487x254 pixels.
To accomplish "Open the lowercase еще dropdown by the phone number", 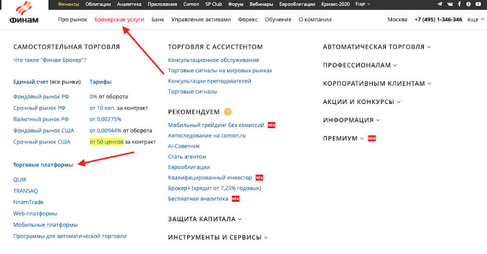I will 475,19.
